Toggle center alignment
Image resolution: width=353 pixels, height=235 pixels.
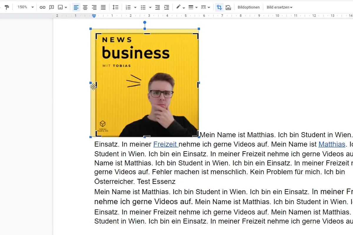pyautogui.click(x=85, y=7)
